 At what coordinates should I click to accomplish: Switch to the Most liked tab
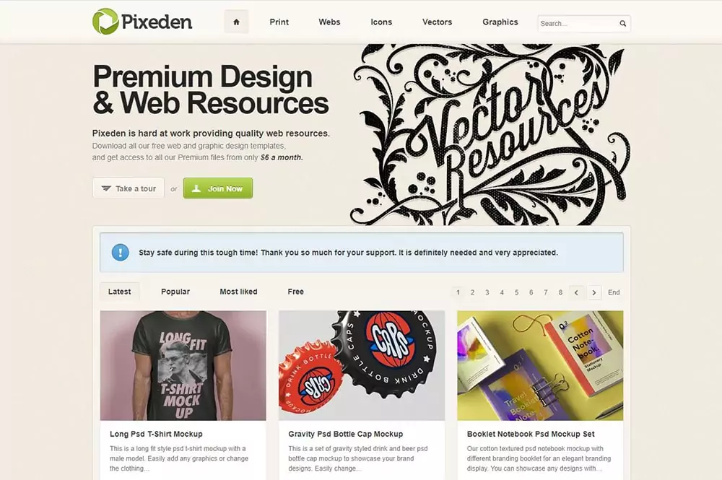238,292
